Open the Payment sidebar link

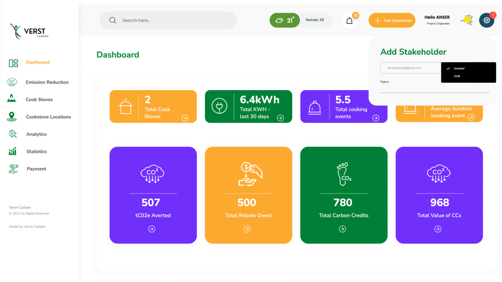(36, 169)
